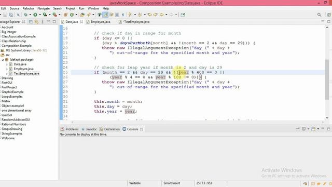Open the Navigate menu

coord(44,8)
